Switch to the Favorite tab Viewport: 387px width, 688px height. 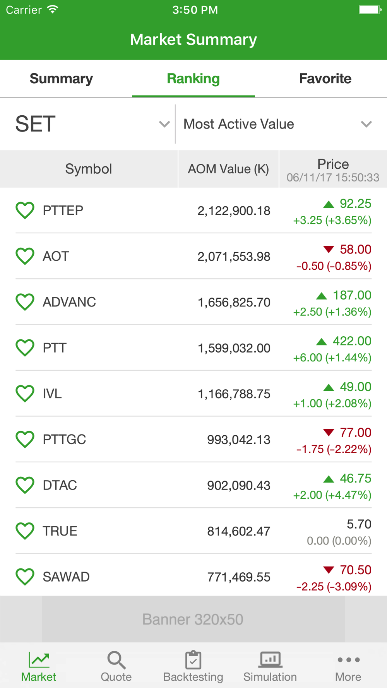tap(325, 79)
